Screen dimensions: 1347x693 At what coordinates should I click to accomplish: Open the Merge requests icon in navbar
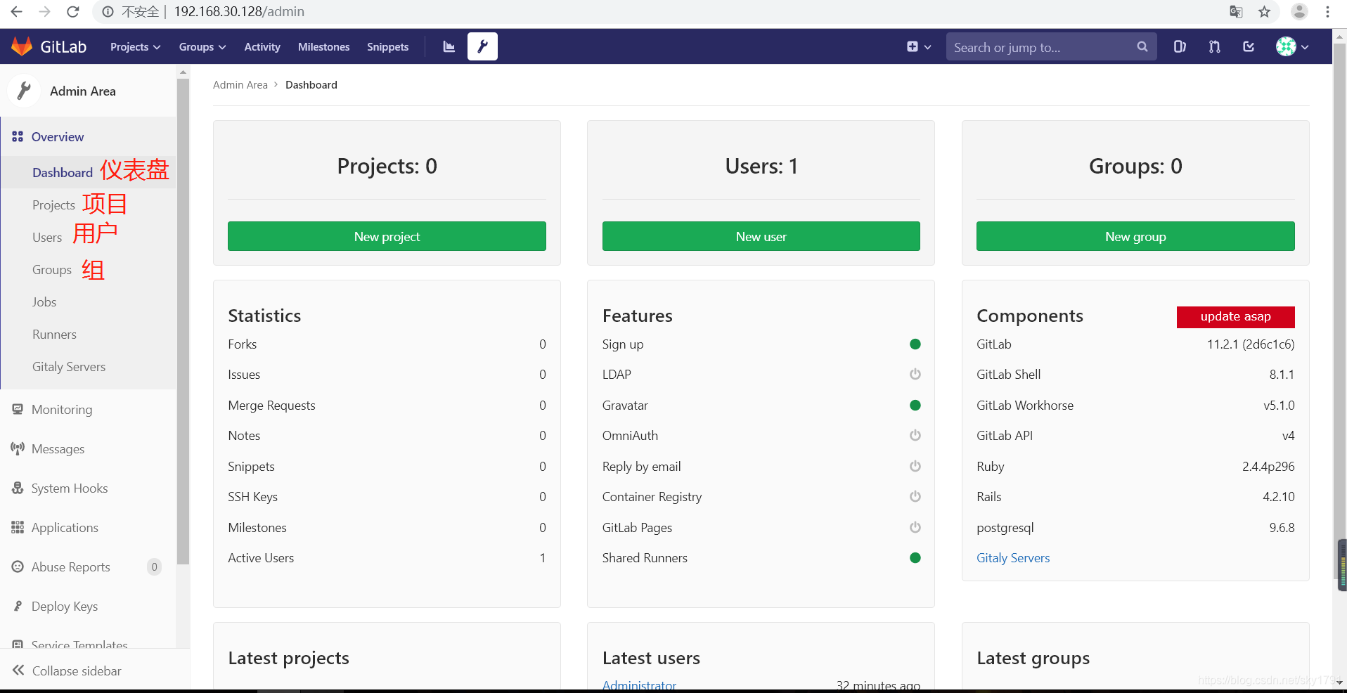(x=1214, y=46)
